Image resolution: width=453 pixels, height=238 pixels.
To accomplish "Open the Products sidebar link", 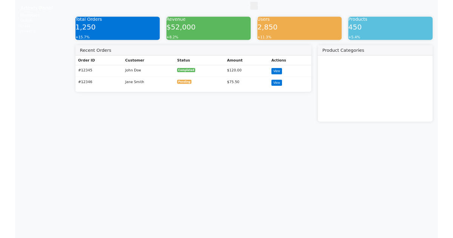I will click(28, 31).
